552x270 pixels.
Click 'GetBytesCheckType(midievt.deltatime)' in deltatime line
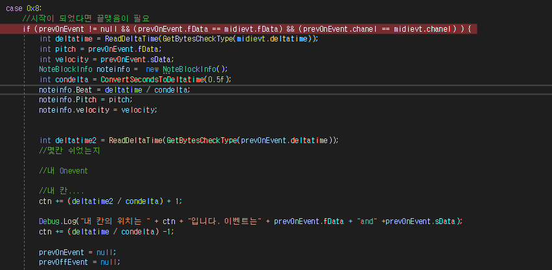[x=238, y=39]
